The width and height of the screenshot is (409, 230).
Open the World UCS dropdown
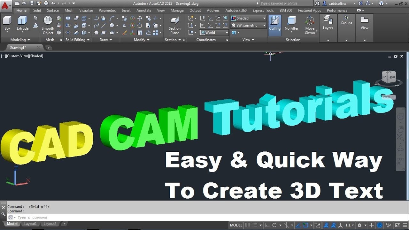pyautogui.click(x=214, y=33)
